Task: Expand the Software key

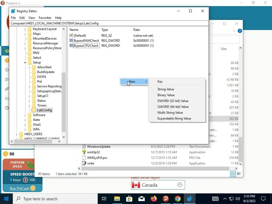Action: click(x=25, y=115)
